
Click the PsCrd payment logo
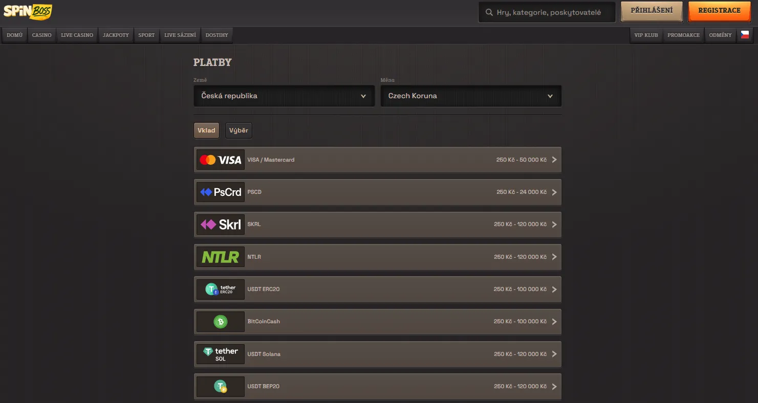221,192
